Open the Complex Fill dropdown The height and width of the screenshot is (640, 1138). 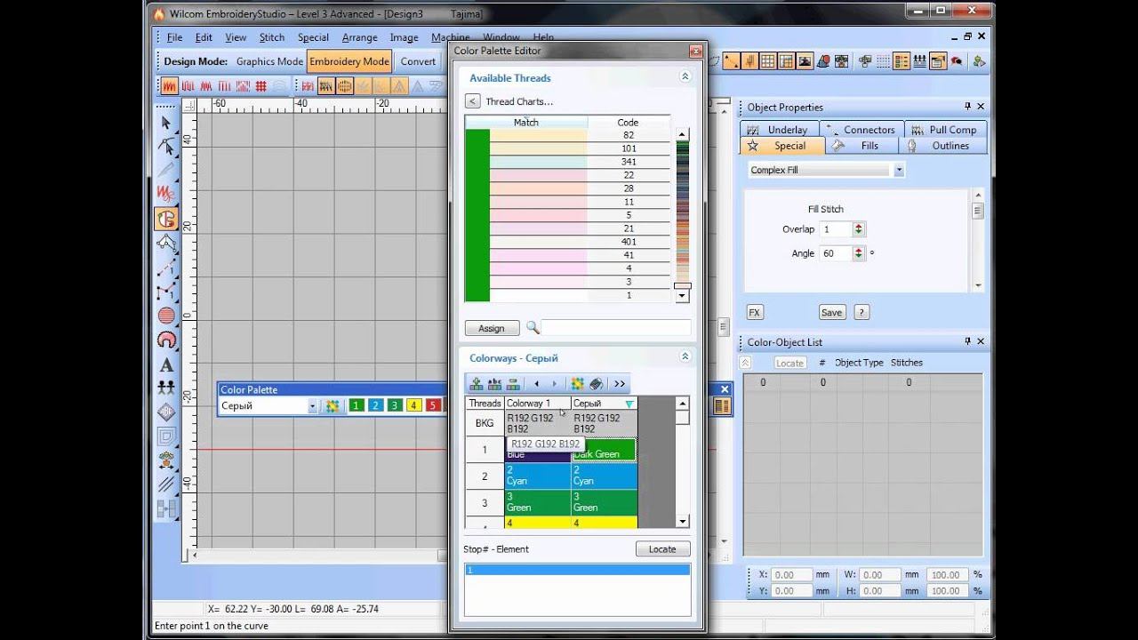(899, 170)
